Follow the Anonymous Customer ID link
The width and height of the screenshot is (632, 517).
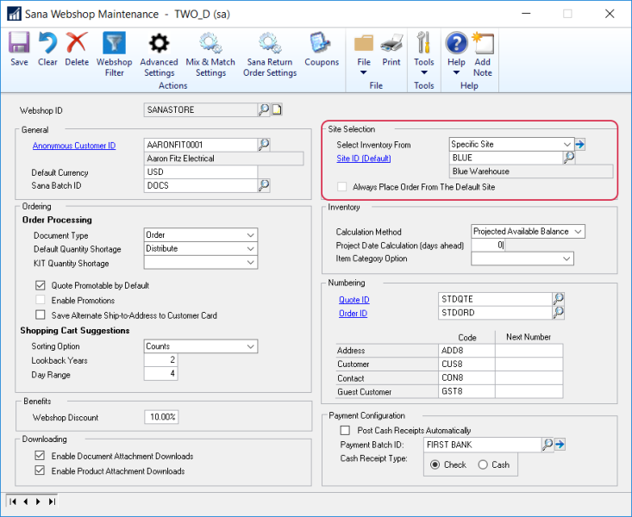pos(74,146)
